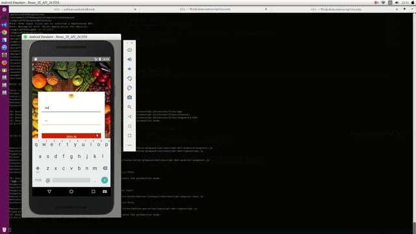This screenshot has width=416, height=234.
Task: Tap the backspace key on the keyboard
Action: tap(105, 168)
